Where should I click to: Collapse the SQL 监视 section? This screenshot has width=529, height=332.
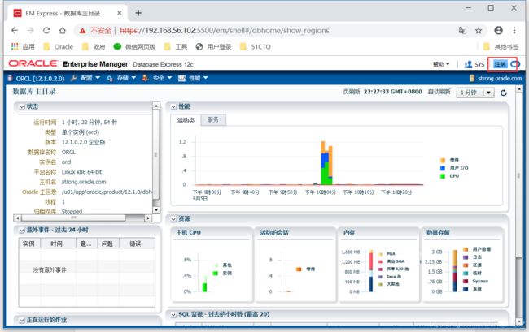(173, 315)
